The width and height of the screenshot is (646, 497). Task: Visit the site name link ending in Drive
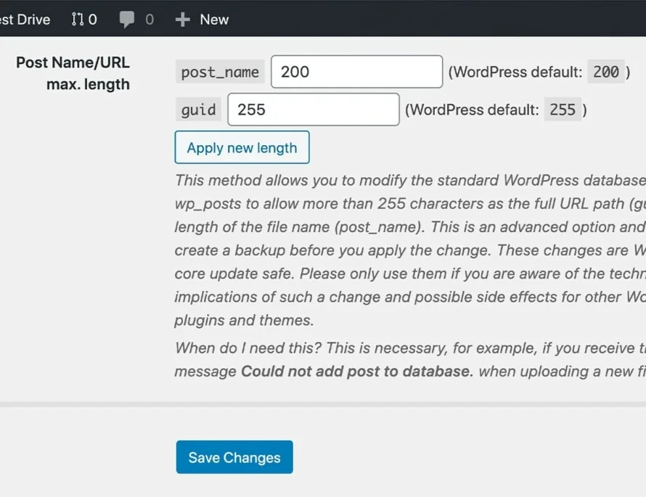(x=25, y=20)
